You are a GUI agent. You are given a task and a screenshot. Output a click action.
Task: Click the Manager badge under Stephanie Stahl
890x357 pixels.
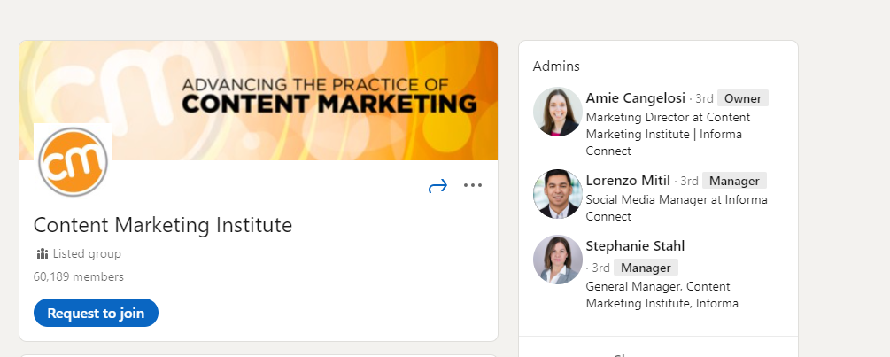(x=646, y=268)
